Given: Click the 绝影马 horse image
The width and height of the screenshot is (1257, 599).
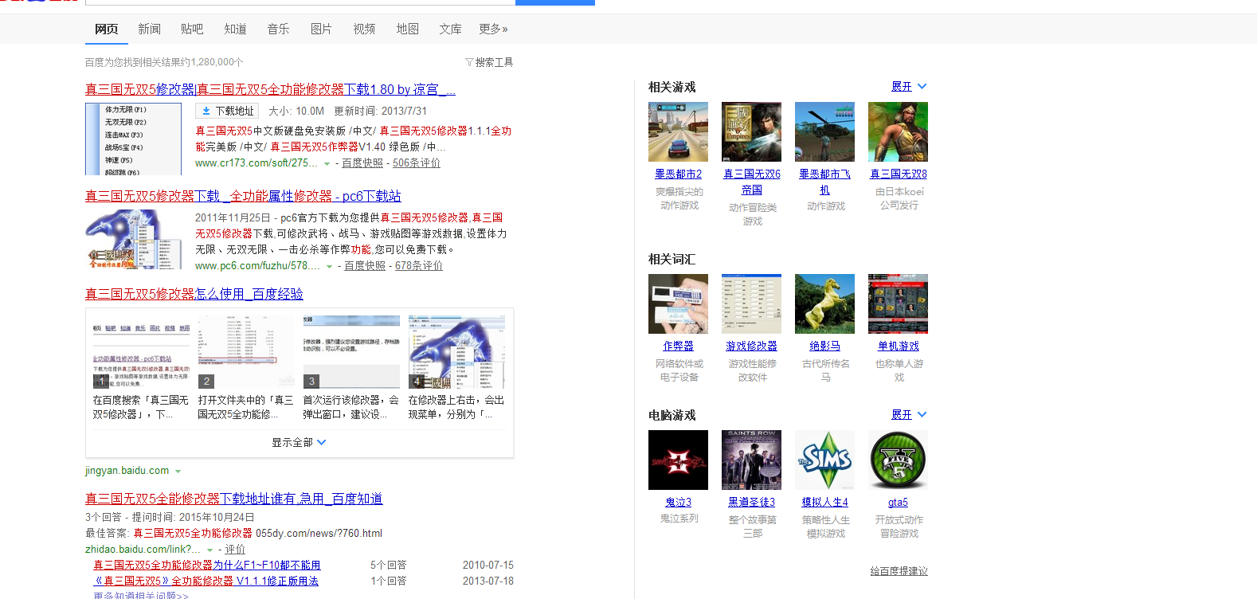Looking at the screenshot, I should [x=824, y=303].
